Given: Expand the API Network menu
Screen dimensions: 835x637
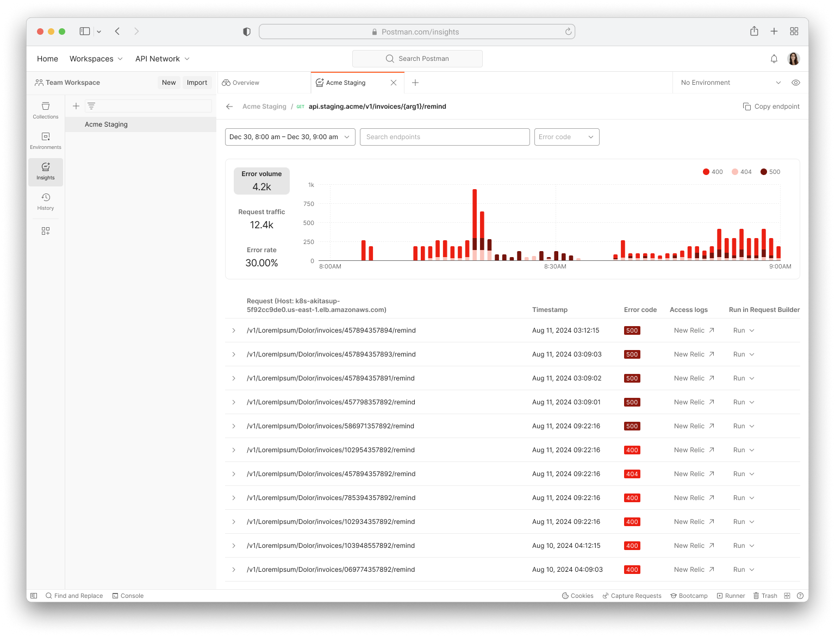Looking at the screenshot, I should (162, 59).
